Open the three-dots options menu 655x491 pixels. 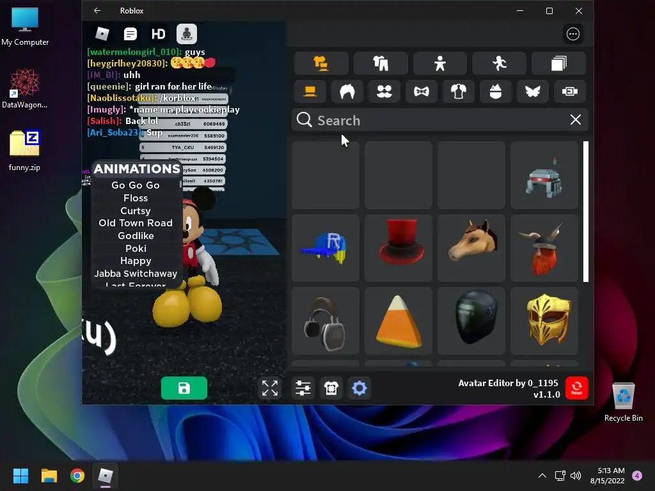click(x=572, y=34)
